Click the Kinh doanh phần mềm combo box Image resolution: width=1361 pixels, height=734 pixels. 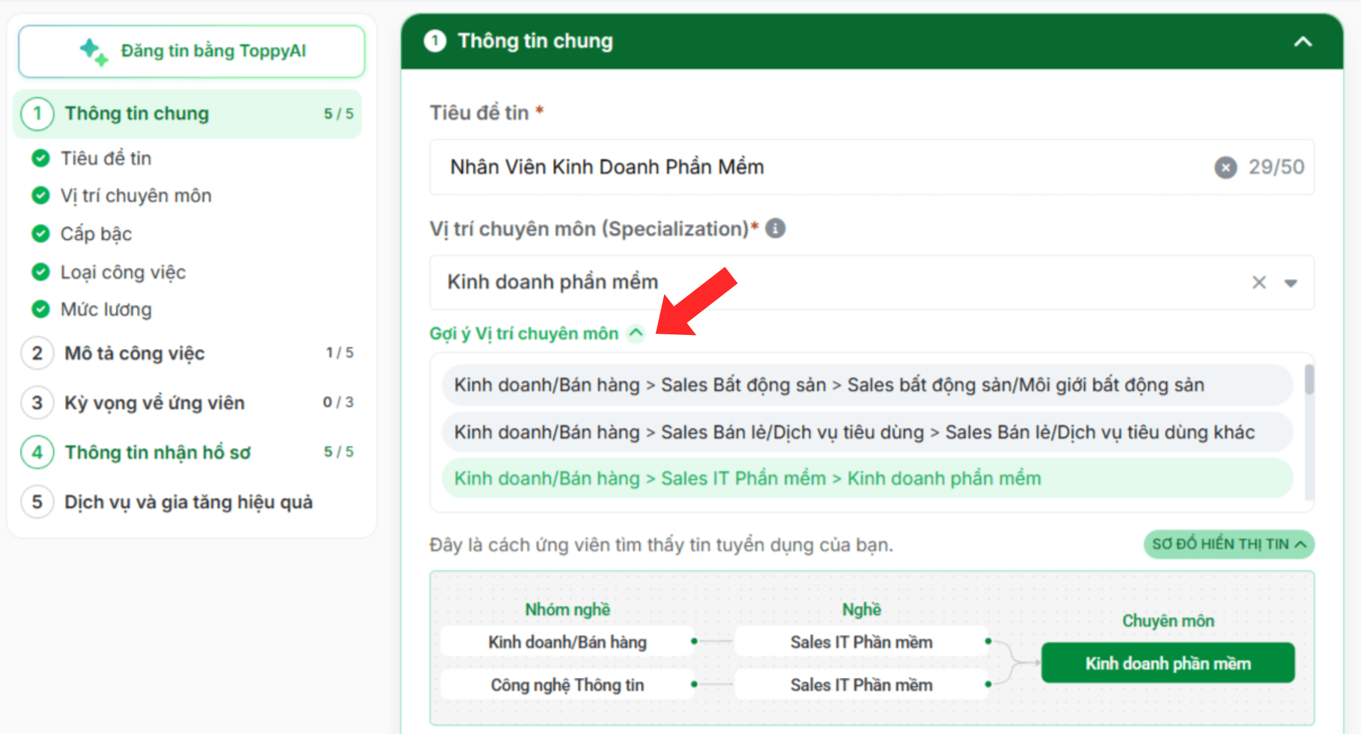[872, 282]
